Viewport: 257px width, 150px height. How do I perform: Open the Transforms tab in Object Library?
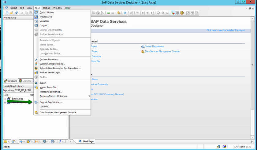[38, 141]
